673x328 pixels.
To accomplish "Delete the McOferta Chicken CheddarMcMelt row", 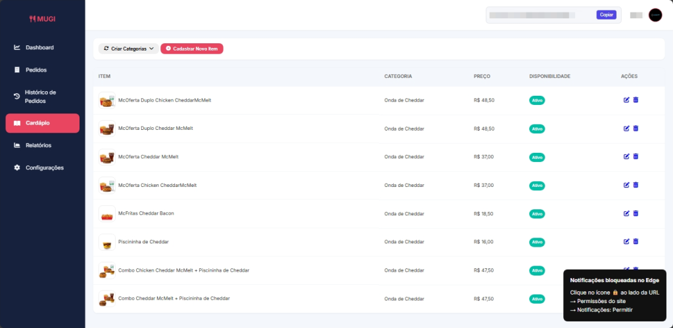I will pyautogui.click(x=636, y=185).
